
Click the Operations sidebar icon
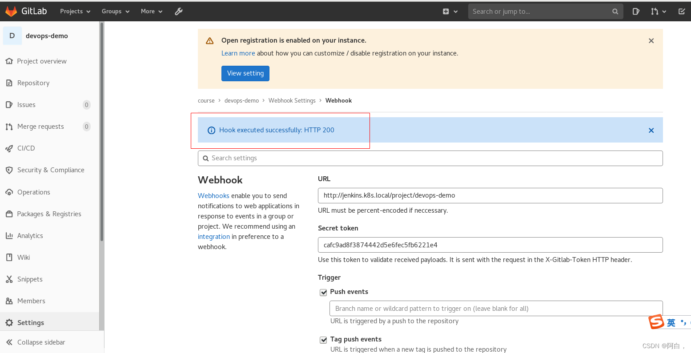coord(9,192)
